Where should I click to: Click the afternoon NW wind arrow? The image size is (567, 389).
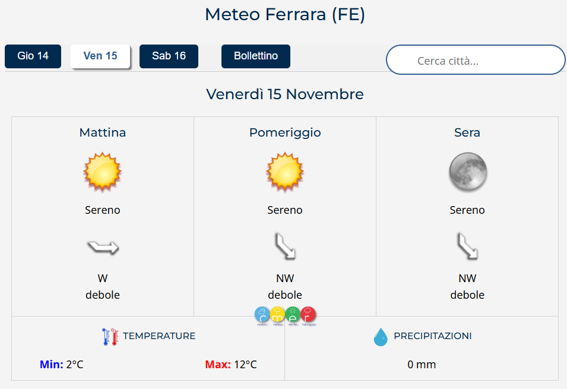point(285,246)
